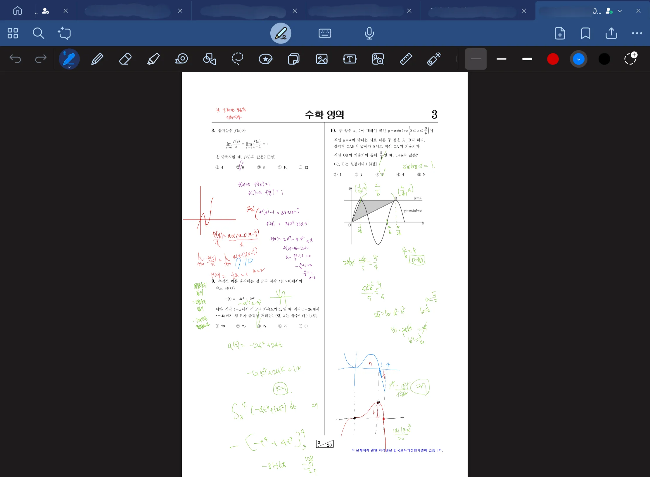Select the tape tool

(x=181, y=59)
